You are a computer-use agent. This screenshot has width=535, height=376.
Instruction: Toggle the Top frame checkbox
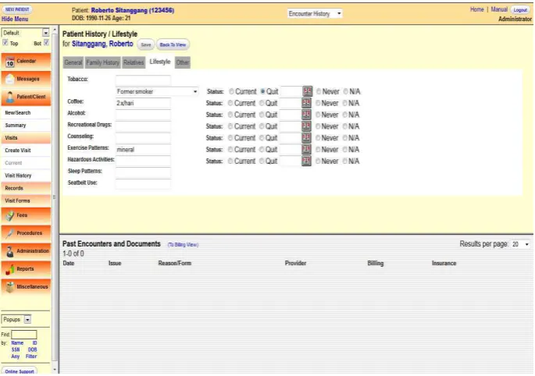[5, 43]
